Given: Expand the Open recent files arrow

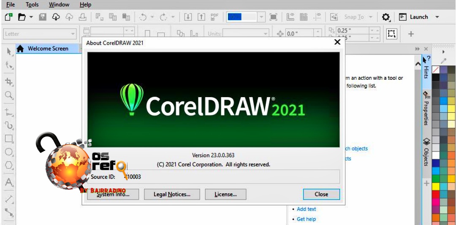Looking at the screenshot, I should click(31, 17).
